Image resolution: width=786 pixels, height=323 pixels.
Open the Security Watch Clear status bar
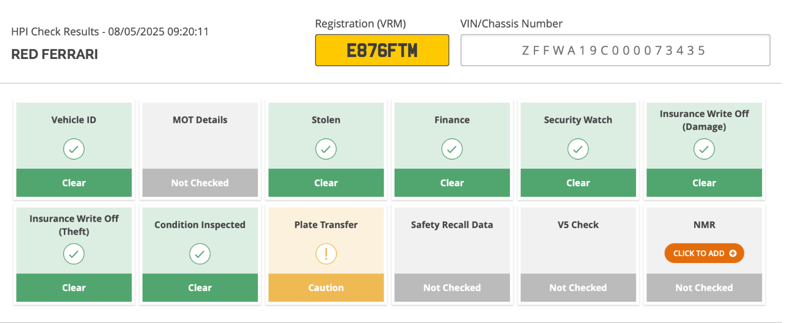[578, 183]
